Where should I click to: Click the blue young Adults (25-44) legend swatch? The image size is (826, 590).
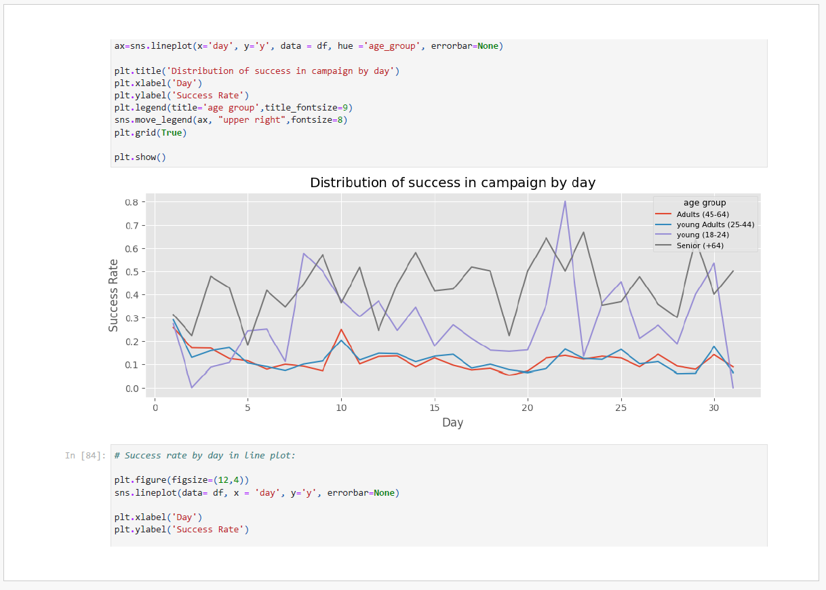pos(665,224)
